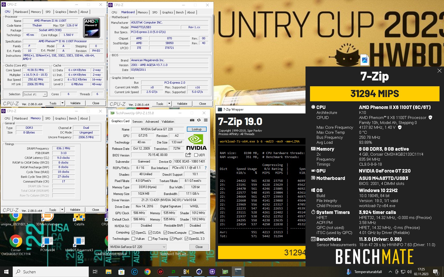This screenshot has width=444, height=277.
Task: Open the notification center icon
Action: pyautogui.click(x=436, y=272)
